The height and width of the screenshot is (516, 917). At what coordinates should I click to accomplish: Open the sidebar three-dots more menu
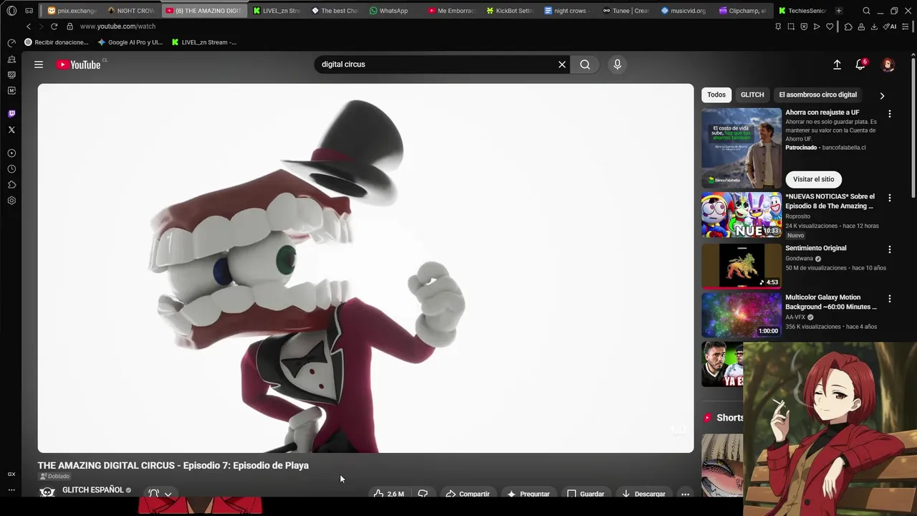(x=11, y=490)
